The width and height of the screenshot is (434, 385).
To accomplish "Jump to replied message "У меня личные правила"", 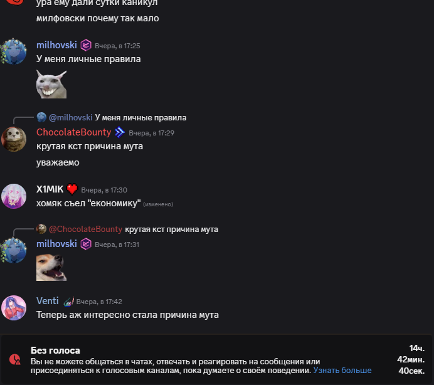I will click(140, 118).
